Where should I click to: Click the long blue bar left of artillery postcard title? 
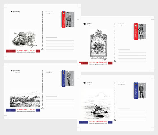coord(11,110)
